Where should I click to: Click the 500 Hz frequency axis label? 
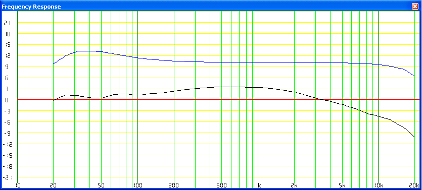[x=221, y=185]
